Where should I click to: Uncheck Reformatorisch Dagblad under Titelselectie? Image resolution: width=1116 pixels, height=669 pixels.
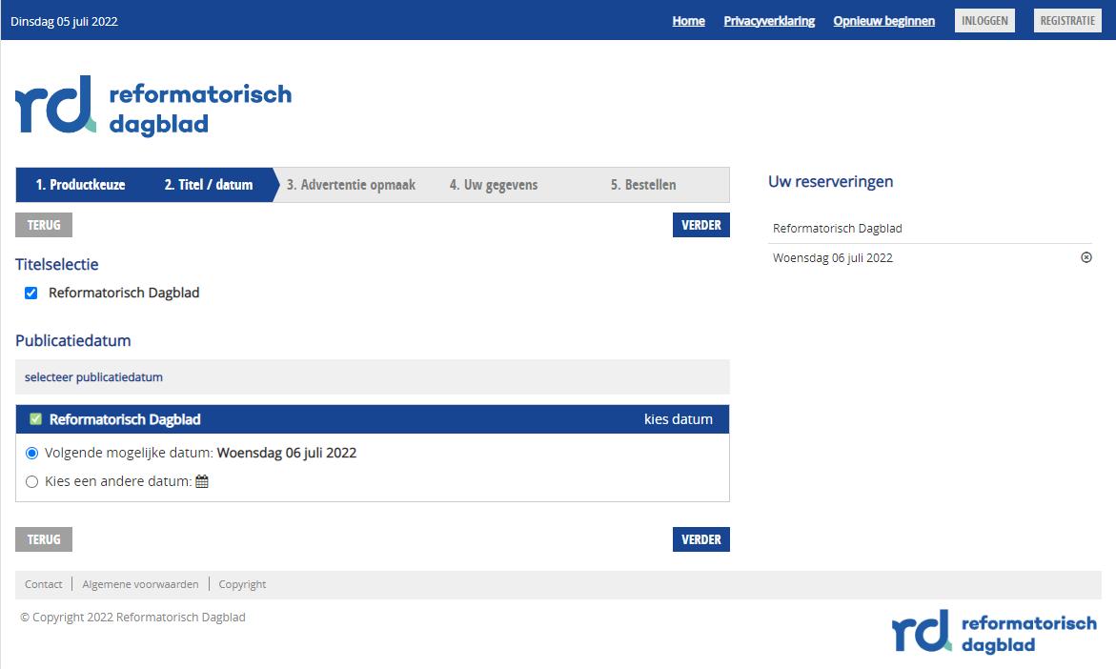[x=31, y=294]
